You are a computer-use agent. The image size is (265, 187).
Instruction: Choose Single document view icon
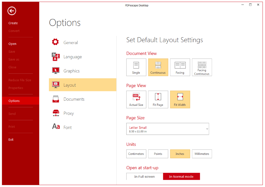coord(136,65)
